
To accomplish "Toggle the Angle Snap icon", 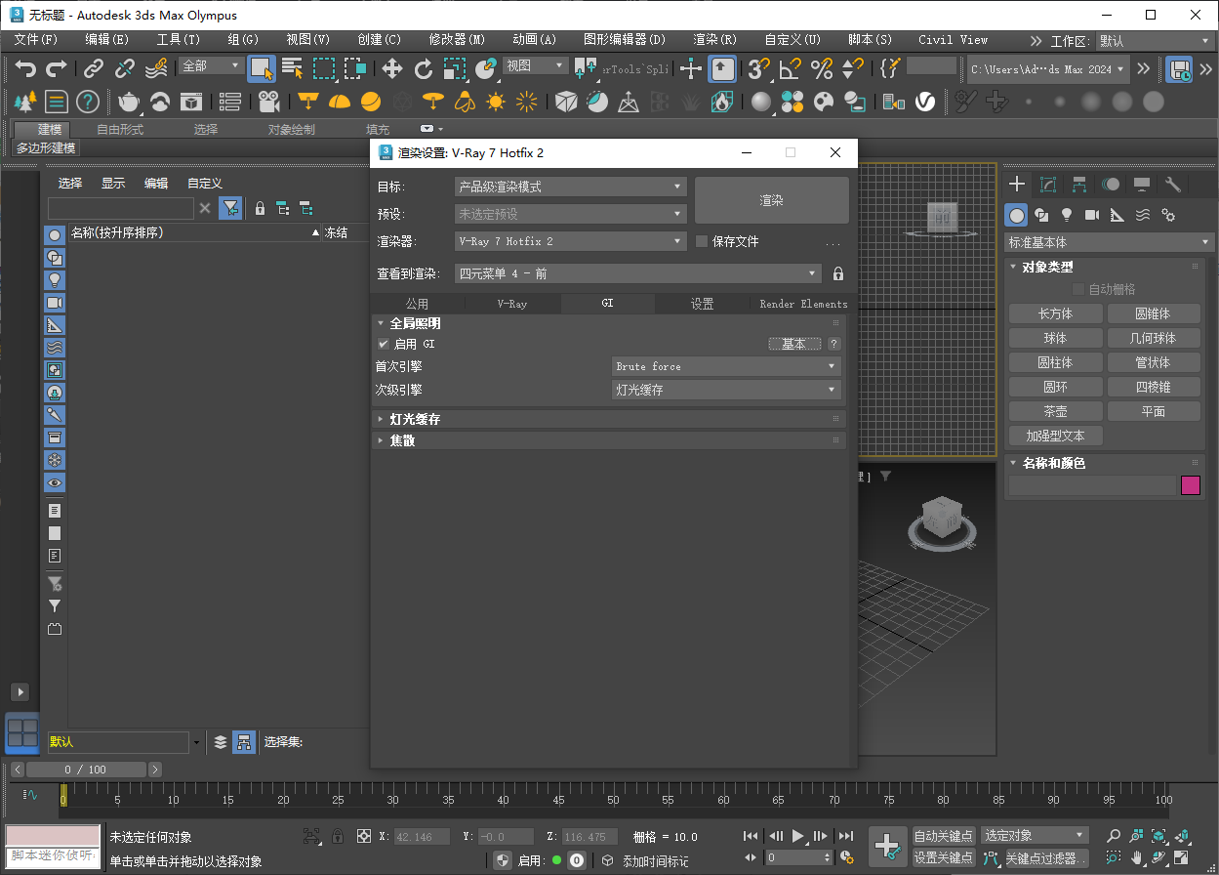I will tap(790, 68).
